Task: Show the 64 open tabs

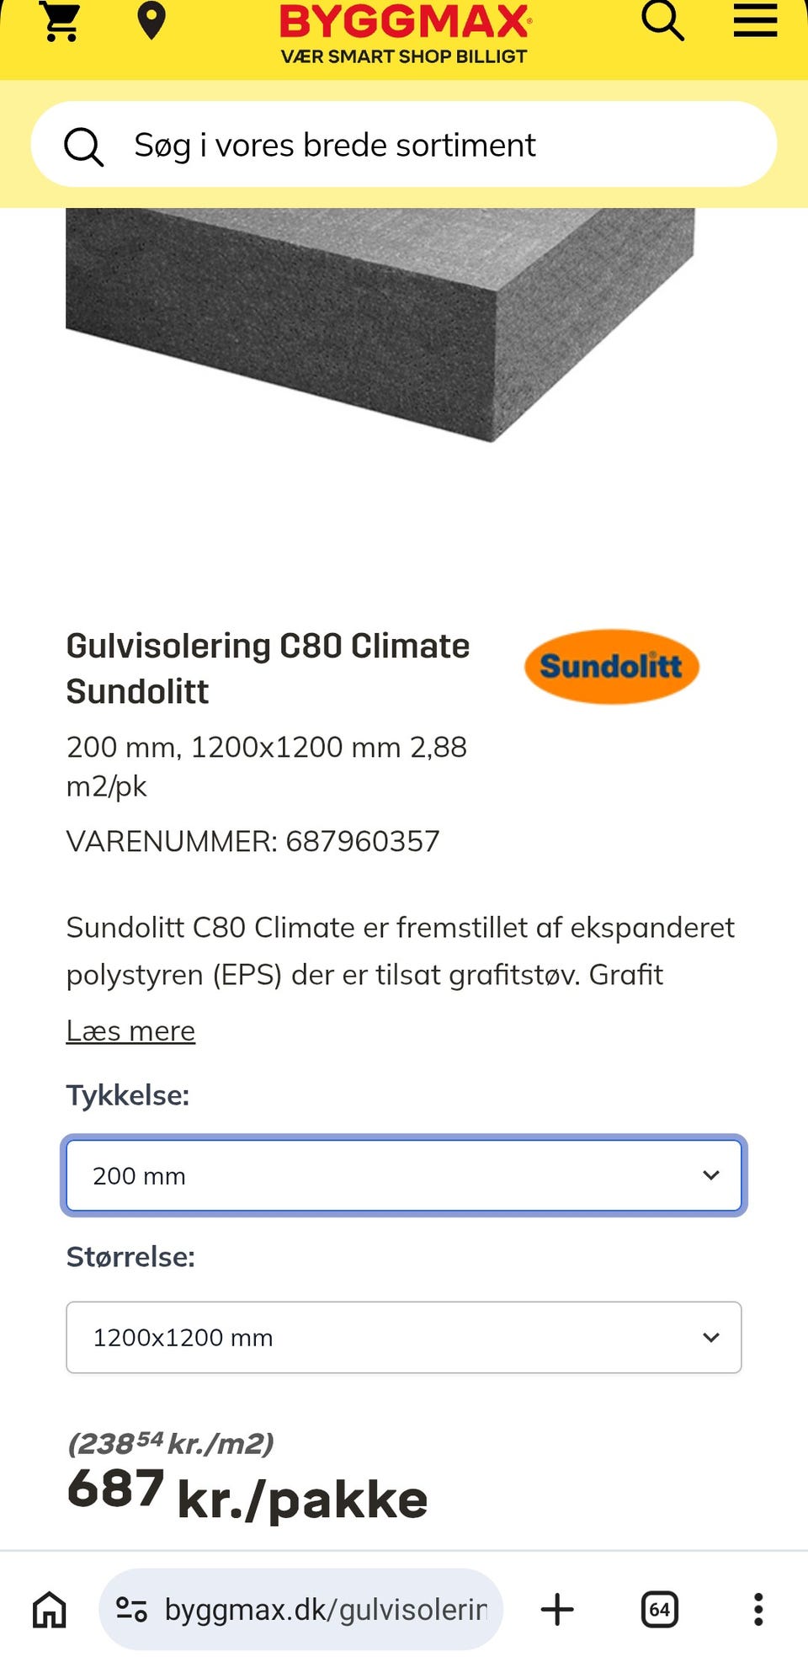Action: pyautogui.click(x=660, y=1609)
